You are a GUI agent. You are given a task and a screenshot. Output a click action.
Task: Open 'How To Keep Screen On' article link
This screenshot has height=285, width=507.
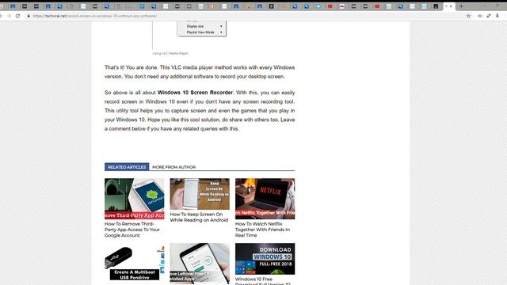pos(199,217)
